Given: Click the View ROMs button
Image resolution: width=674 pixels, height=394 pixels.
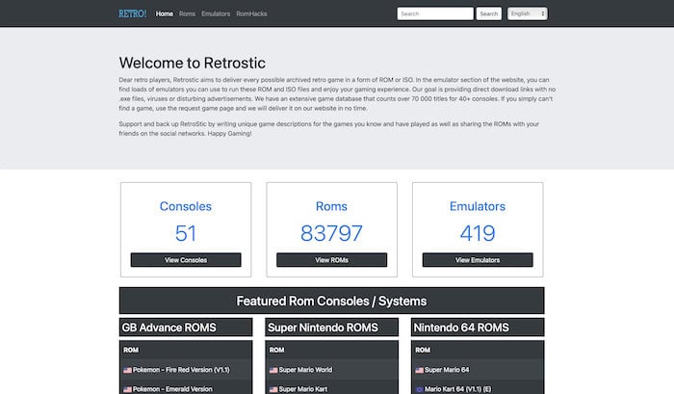Looking at the screenshot, I should (x=331, y=260).
